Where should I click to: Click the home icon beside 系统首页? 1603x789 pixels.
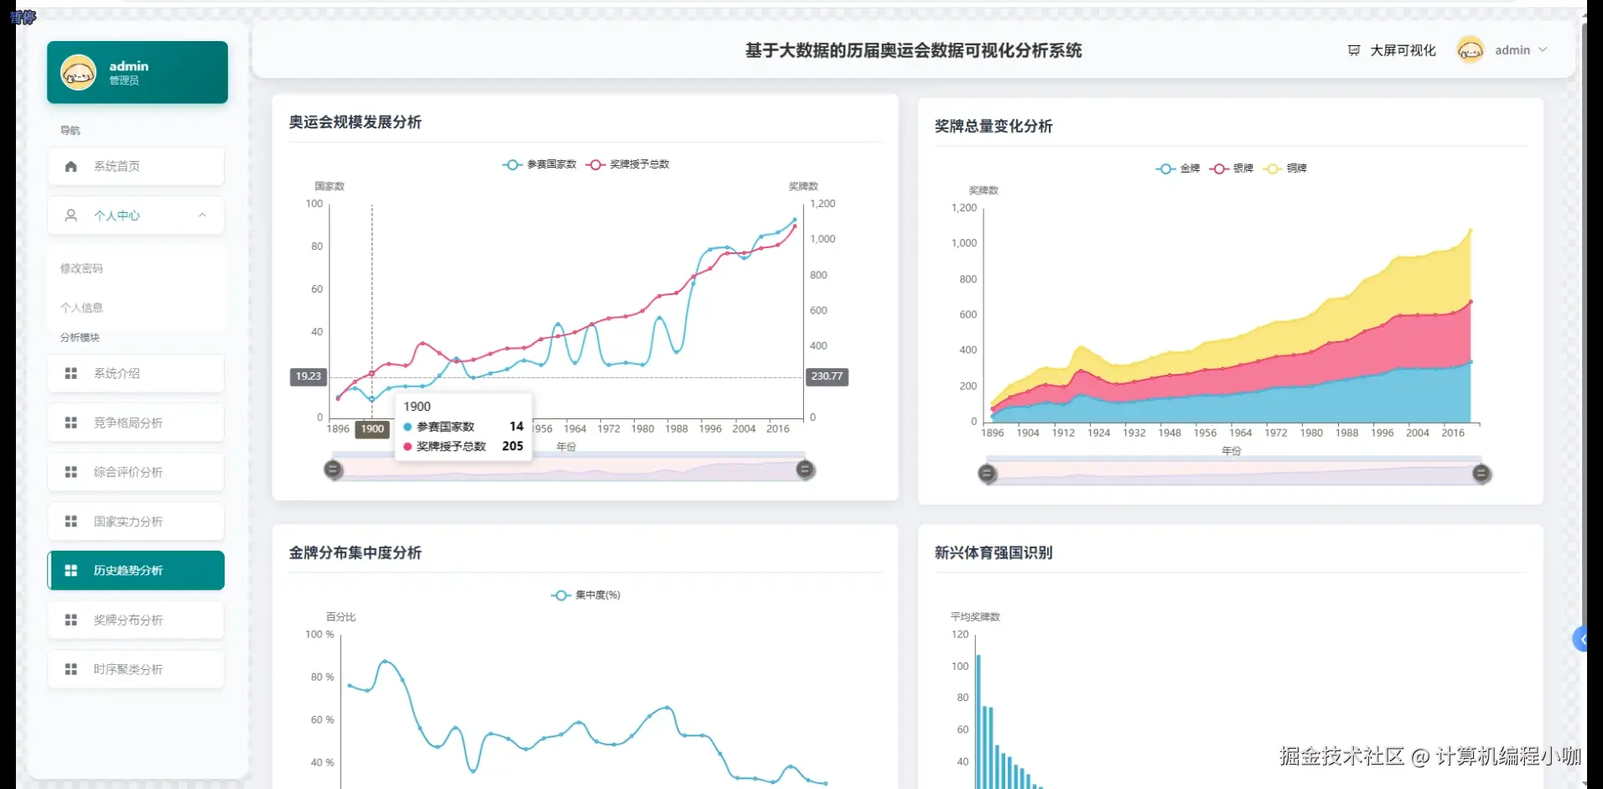tap(71, 166)
